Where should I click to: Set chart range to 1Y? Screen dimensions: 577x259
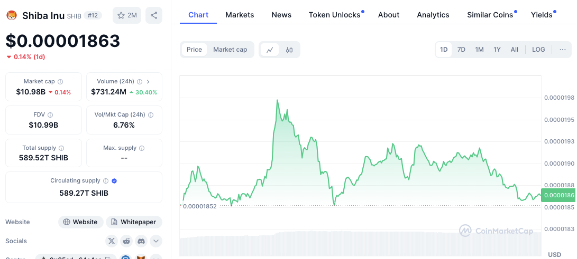(497, 50)
